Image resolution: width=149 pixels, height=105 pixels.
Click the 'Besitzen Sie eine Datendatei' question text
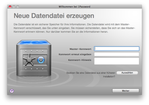91,75
